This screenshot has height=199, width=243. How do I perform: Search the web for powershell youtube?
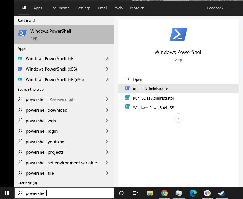(x=44, y=142)
